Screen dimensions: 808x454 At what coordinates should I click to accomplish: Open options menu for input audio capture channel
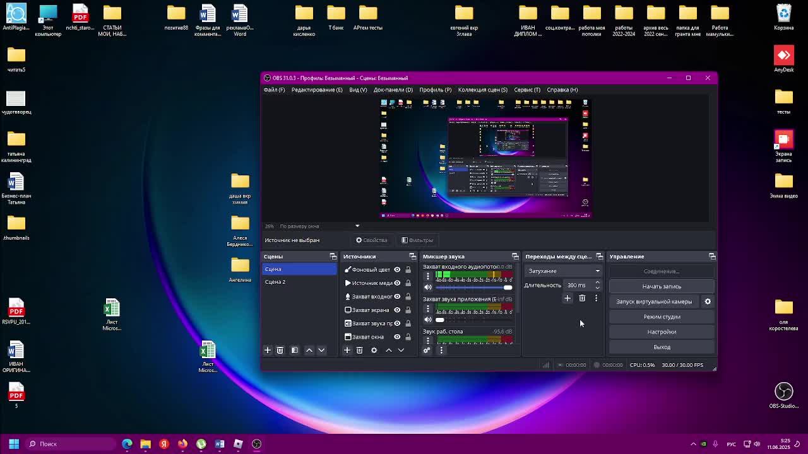[428, 276]
